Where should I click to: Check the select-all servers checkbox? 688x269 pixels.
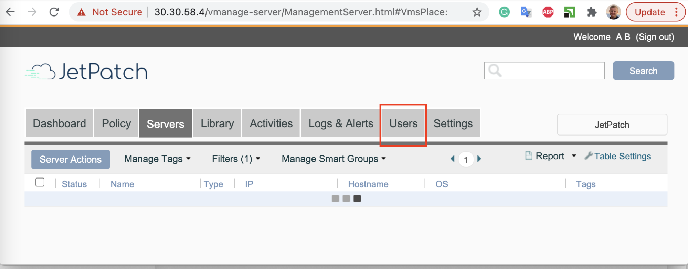pos(40,182)
